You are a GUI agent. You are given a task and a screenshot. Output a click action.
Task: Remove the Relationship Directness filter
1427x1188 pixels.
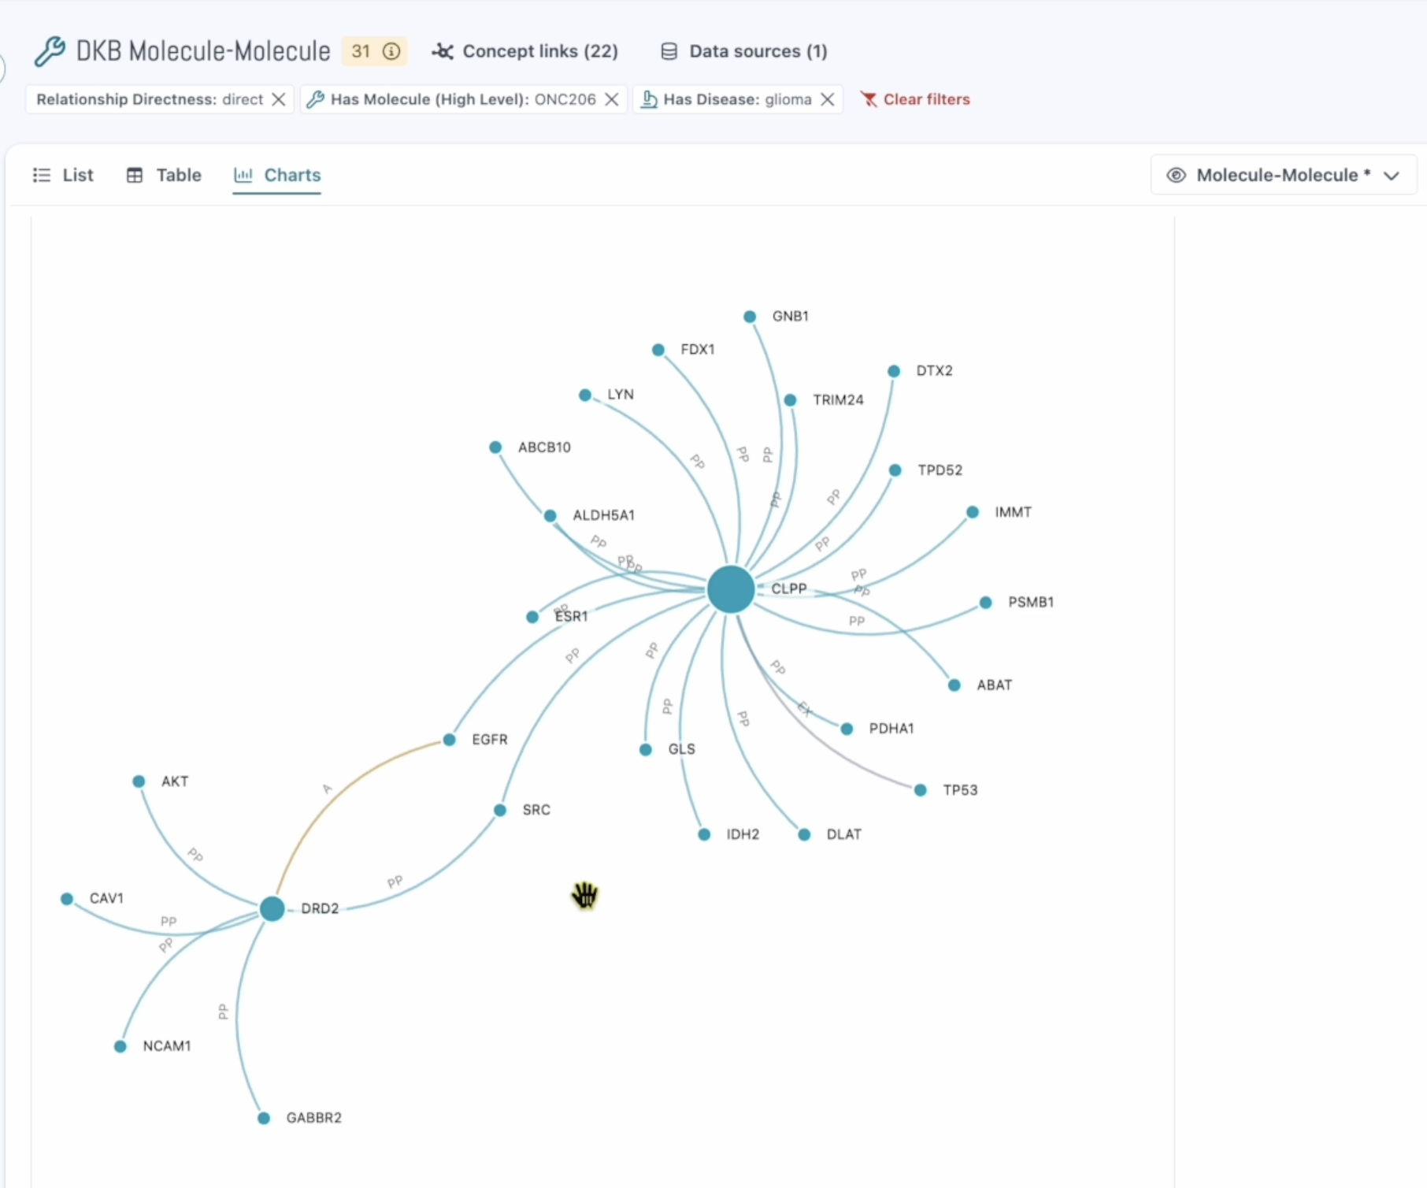[x=279, y=99]
